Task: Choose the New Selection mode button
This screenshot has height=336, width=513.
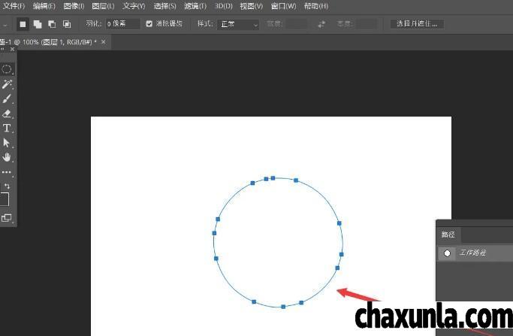Action: tap(23, 24)
